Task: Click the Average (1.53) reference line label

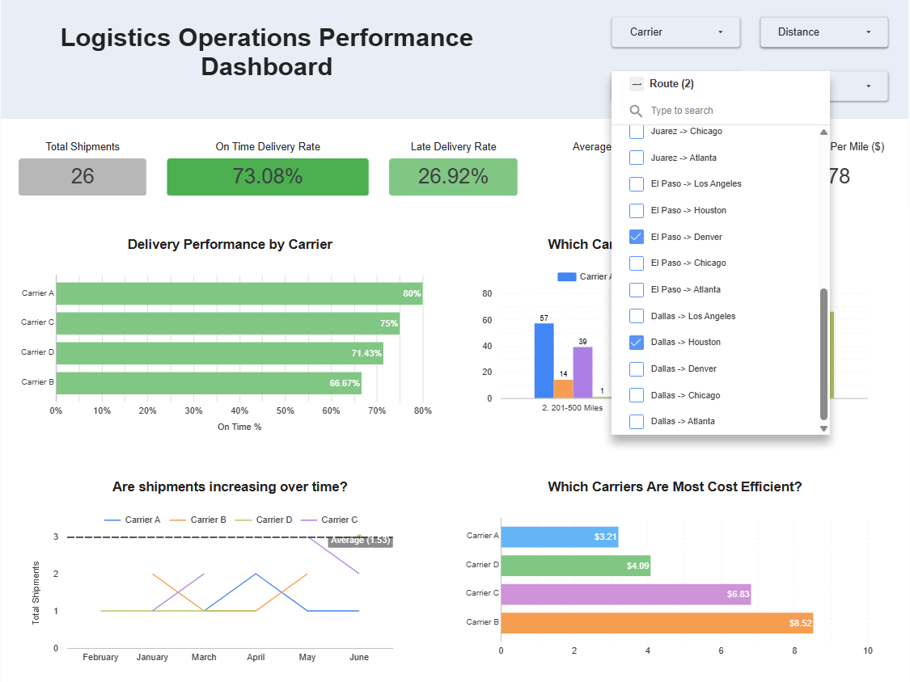Action: point(361,541)
